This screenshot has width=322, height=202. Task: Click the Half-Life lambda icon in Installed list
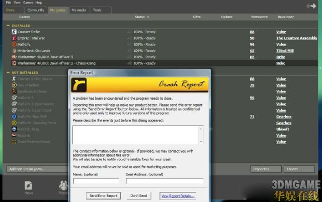14,44
